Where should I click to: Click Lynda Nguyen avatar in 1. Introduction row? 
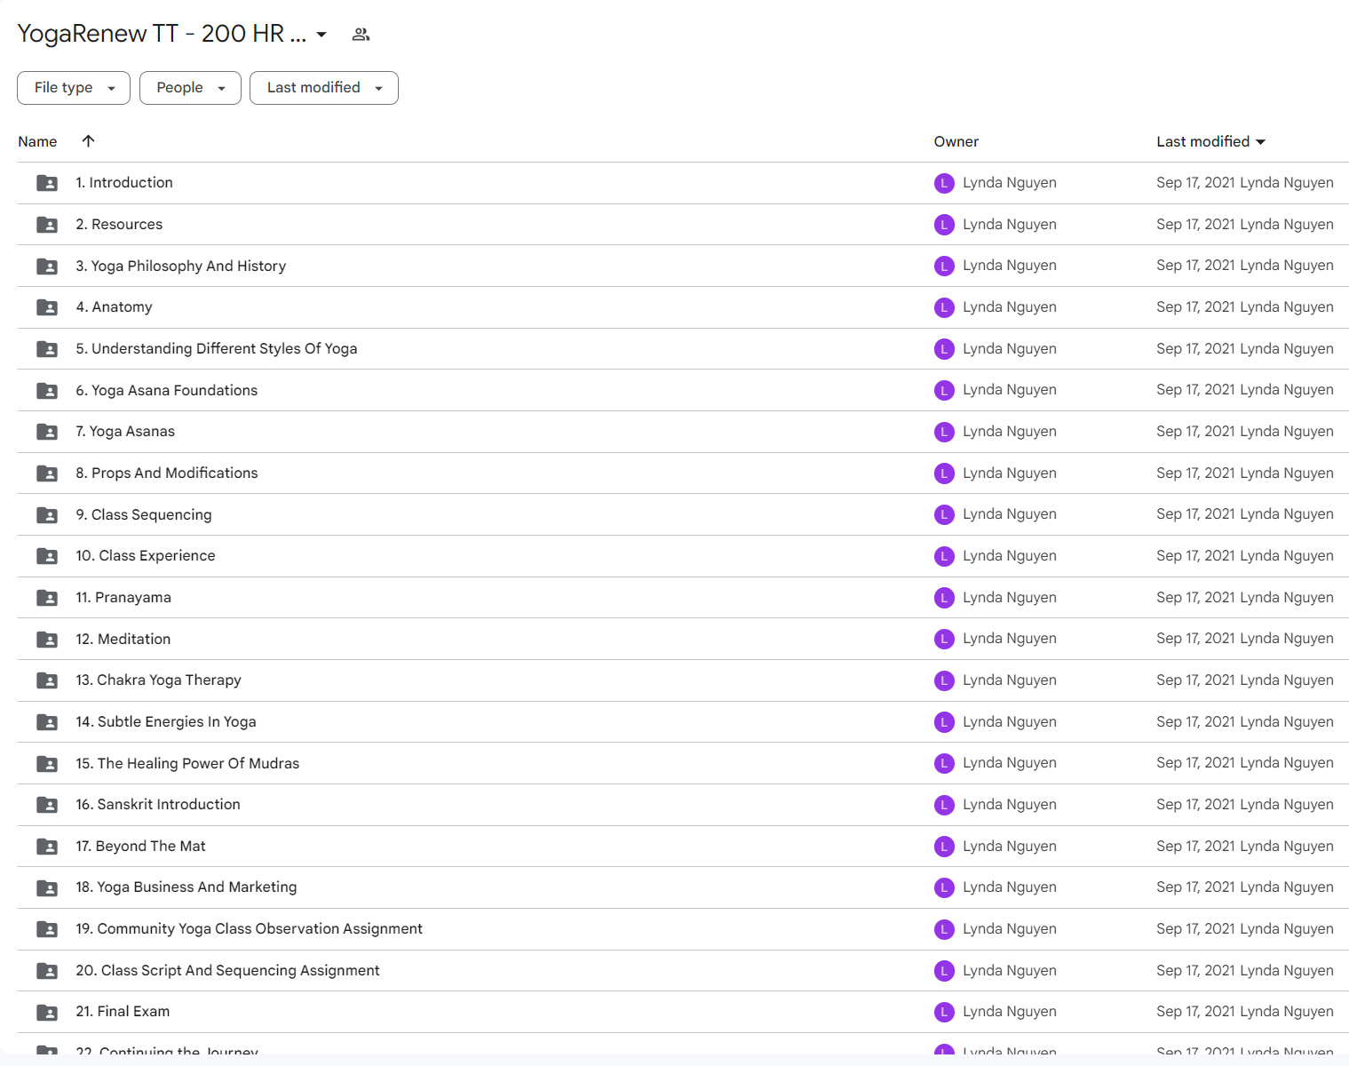point(944,183)
